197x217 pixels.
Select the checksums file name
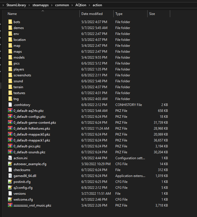point(22,170)
